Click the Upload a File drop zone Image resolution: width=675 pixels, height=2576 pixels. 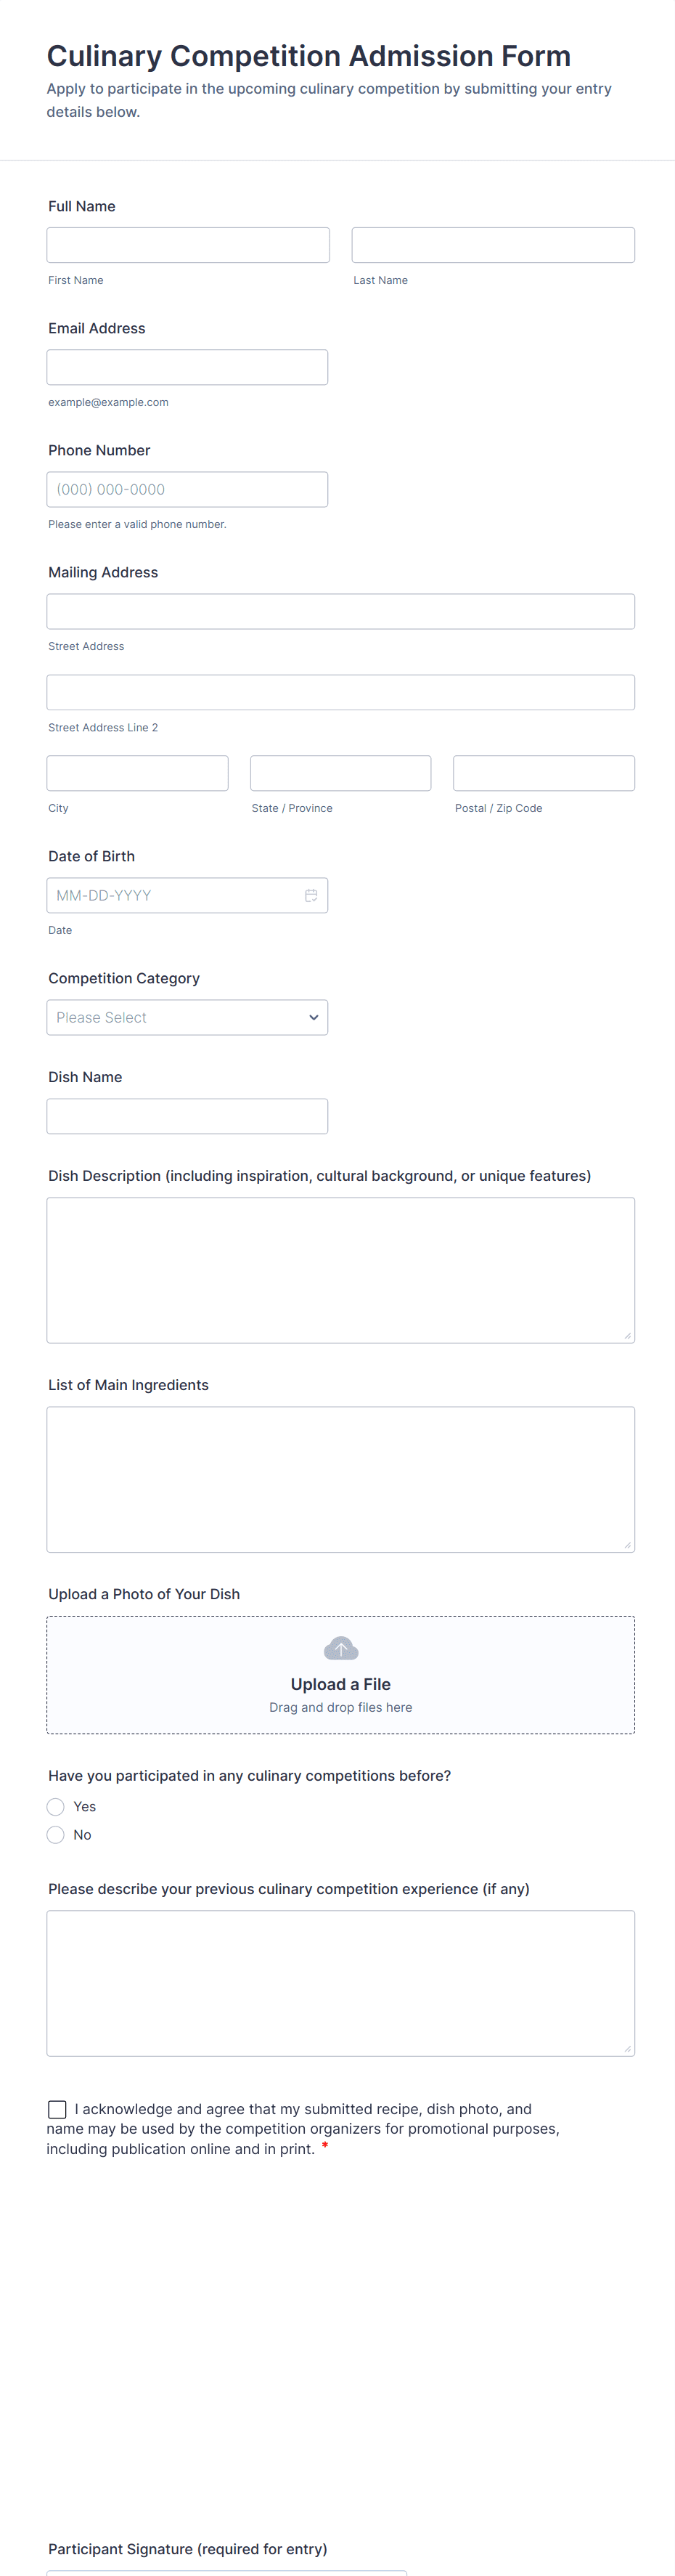[x=340, y=1675]
